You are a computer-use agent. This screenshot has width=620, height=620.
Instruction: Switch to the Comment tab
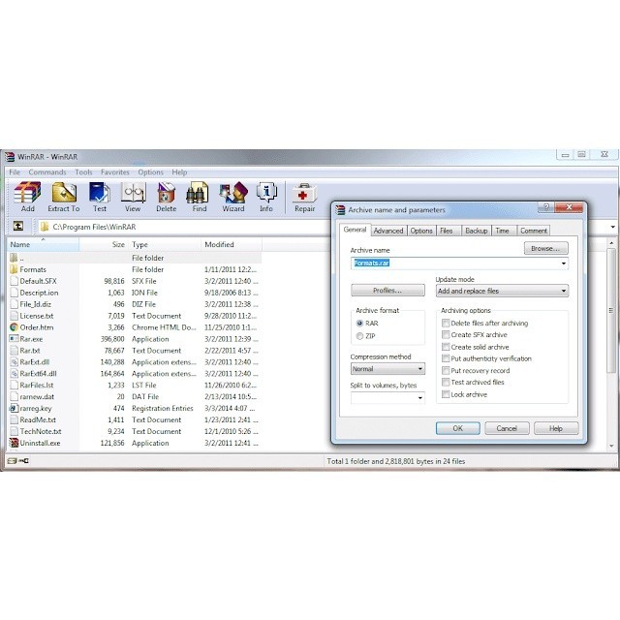click(534, 231)
